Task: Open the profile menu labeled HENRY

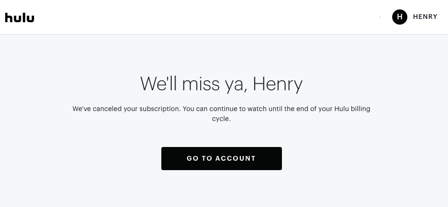Action: click(x=425, y=17)
